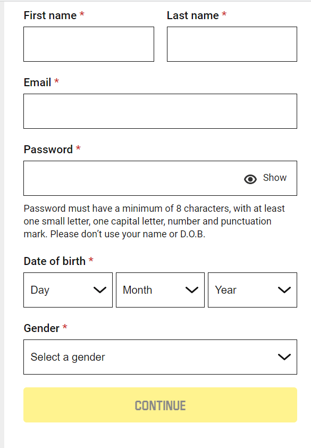The height and width of the screenshot is (448, 311).
Task: Click the First name label
Action: [51, 15]
